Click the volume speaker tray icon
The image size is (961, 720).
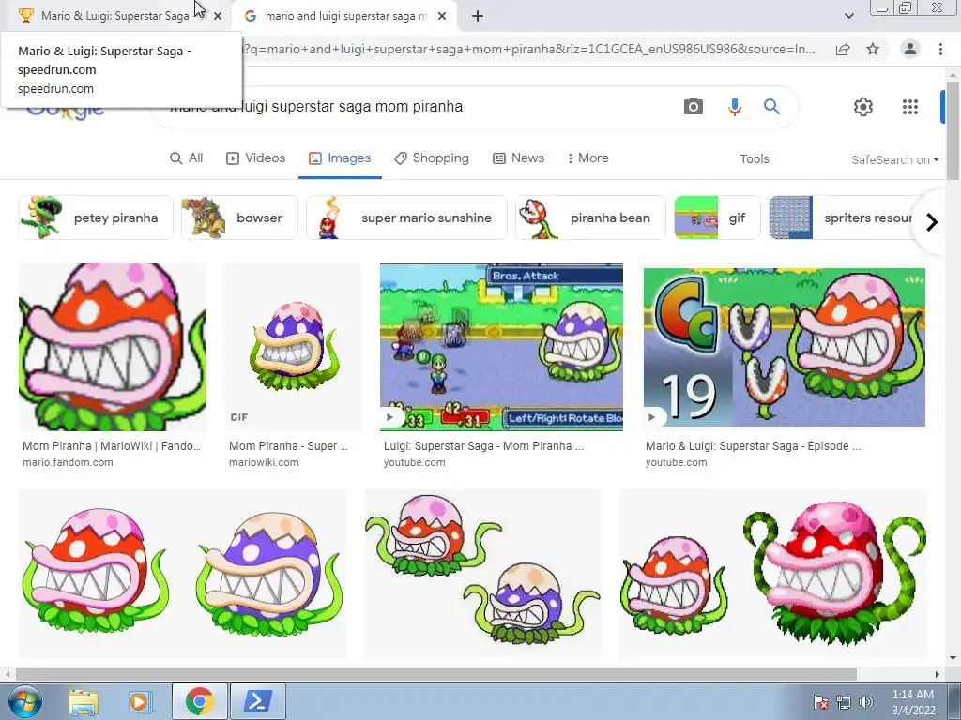(x=866, y=702)
